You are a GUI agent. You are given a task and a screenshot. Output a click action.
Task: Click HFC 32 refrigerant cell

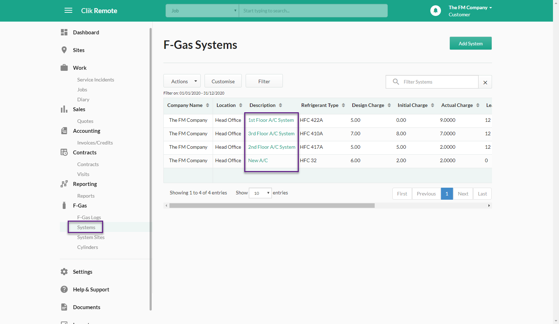coord(308,160)
